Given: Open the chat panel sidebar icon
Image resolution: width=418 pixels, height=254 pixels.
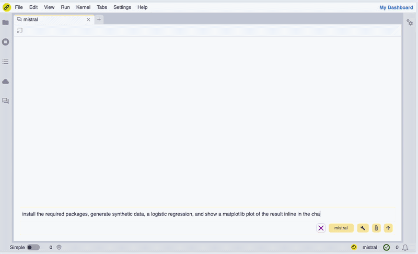Looking at the screenshot, I should [x=5, y=101].
